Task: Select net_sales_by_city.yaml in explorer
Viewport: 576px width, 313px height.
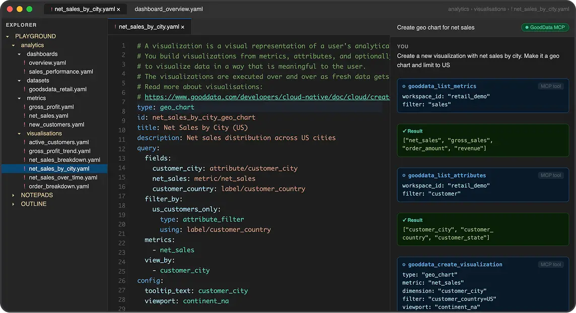Action: (54, 169)
